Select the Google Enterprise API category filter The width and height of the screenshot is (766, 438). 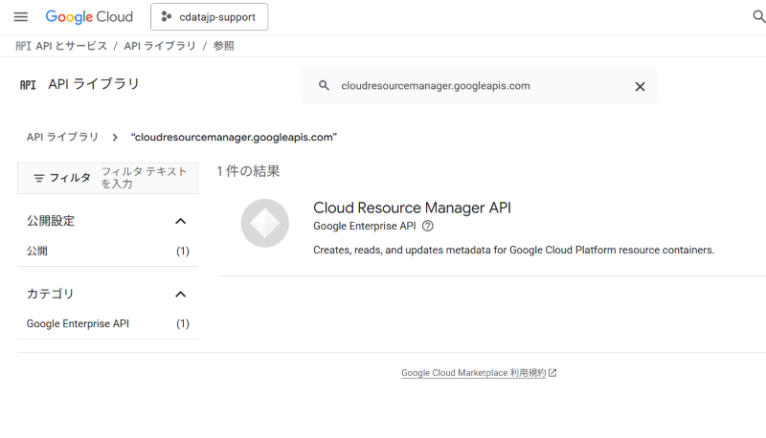click(78, 324)
